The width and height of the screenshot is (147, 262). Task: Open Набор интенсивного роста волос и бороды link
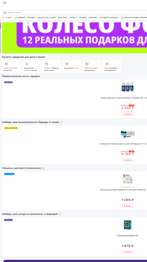coord(123,144)
